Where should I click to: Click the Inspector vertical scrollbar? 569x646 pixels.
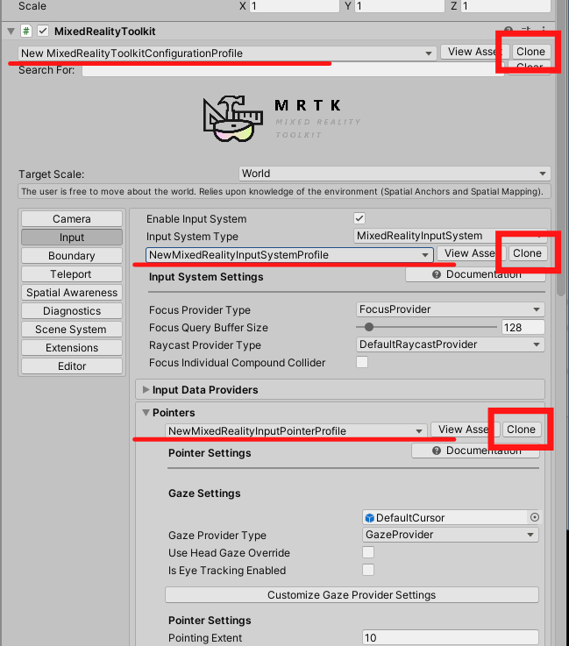[x=561, y=148]
